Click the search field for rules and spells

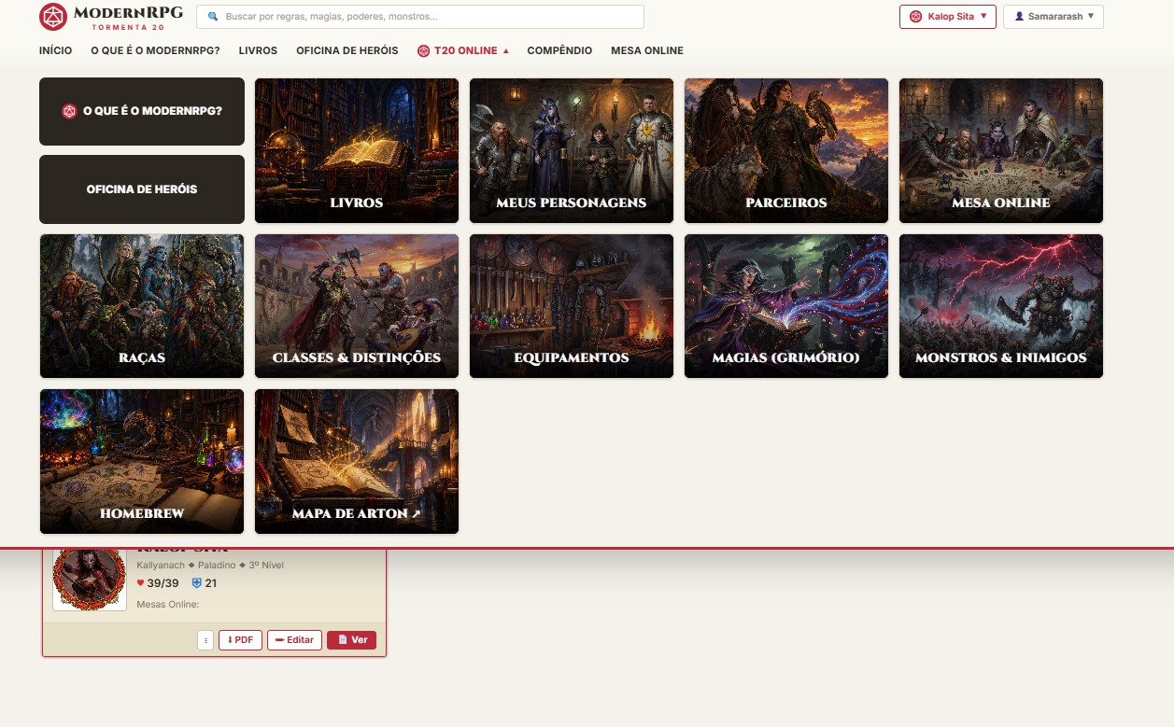[x=420, y=17]
